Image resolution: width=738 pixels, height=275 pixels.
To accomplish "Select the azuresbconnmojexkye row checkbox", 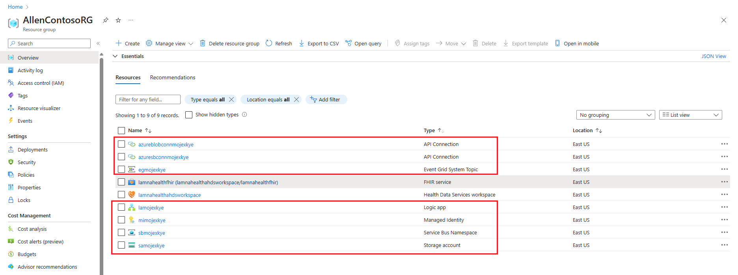I will (121, 157).
